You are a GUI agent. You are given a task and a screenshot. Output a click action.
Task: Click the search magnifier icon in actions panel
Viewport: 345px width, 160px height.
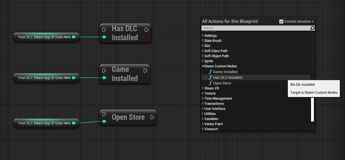[x=312, y=28]
